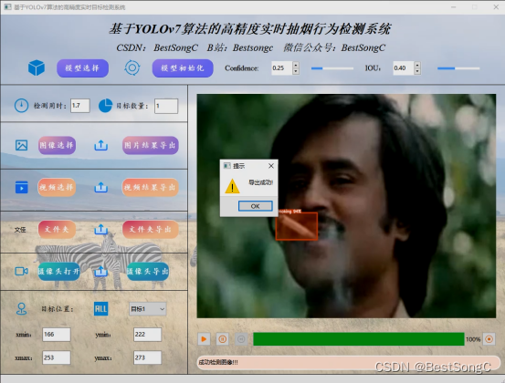The height and width of the screenshot is (383, 505).
Task: Click the warning triangle icon in dialog
Action: tap(232, 187)
